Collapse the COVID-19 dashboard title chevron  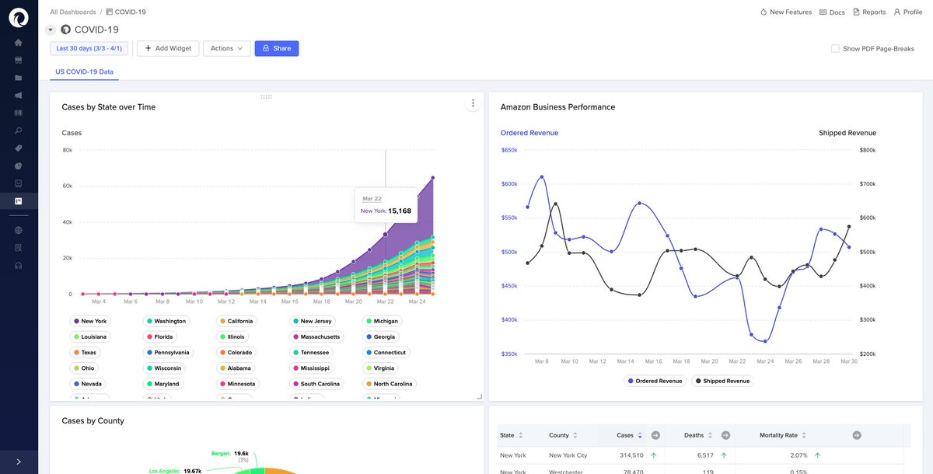coord(50,29)
